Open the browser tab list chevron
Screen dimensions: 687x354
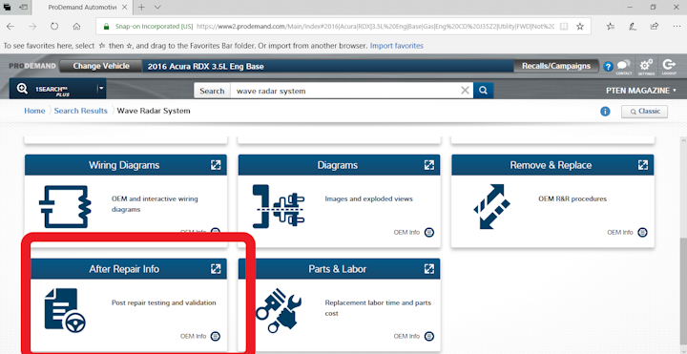[x=157, y=7]
